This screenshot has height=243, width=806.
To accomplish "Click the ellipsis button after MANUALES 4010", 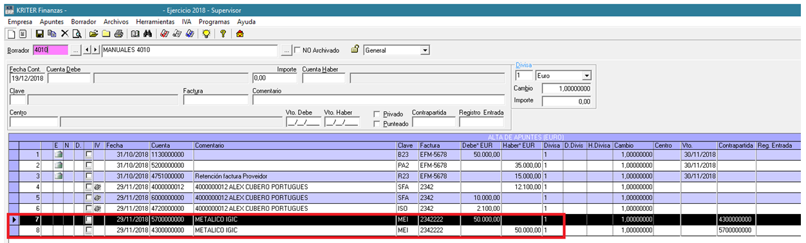I will coord(286,50).
